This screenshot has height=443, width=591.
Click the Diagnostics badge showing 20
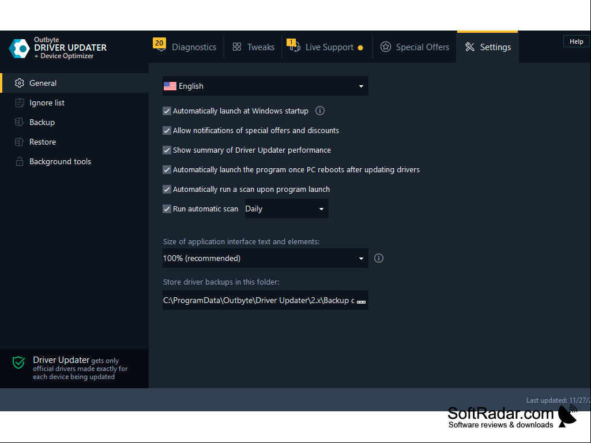(160, 43)
